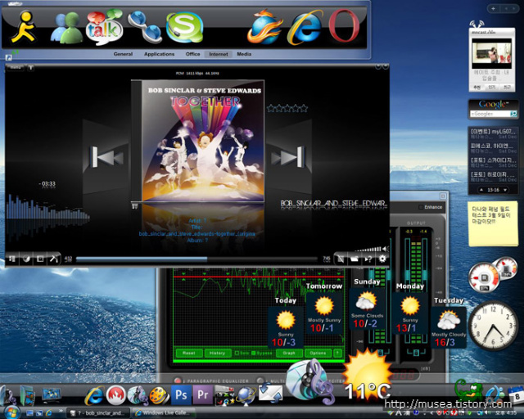Open Windows Start orb
524x419 pixels.
11,412
